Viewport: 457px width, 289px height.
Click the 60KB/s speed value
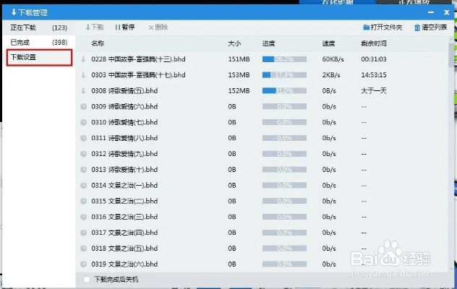(x=333, y=59)
